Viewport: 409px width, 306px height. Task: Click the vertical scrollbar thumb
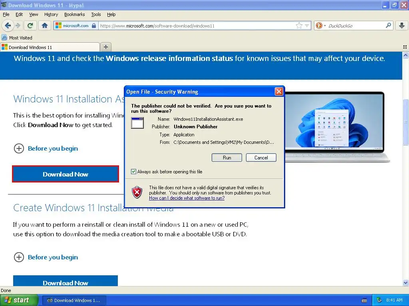[406, 122]
